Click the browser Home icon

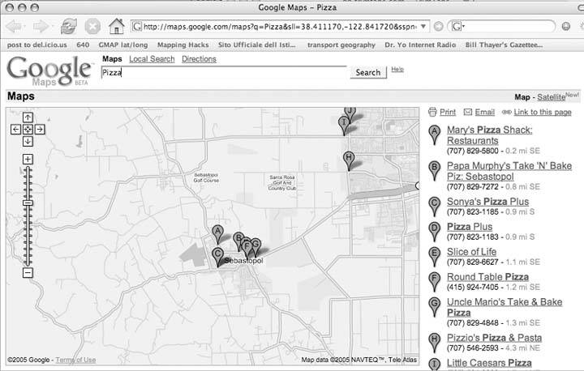(x=116, y=26)
